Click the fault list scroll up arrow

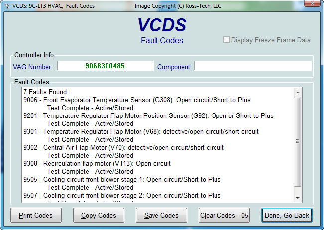click(x=298, y=92)
